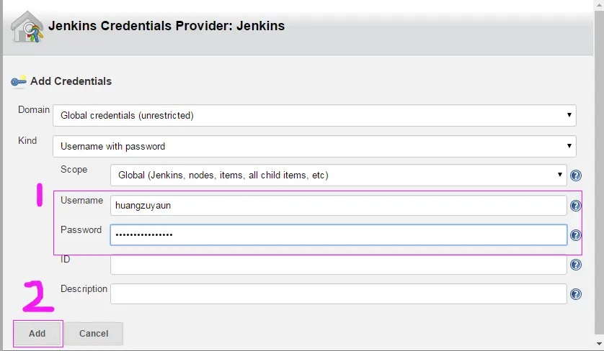Click the Kind label
Image resolution: width=604 pixels, height=351 pixels.
coord(27,140)
